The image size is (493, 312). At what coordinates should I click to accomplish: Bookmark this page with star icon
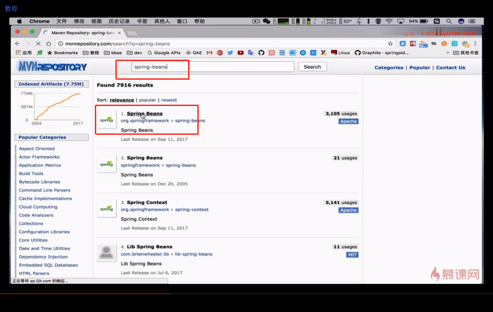390,43
